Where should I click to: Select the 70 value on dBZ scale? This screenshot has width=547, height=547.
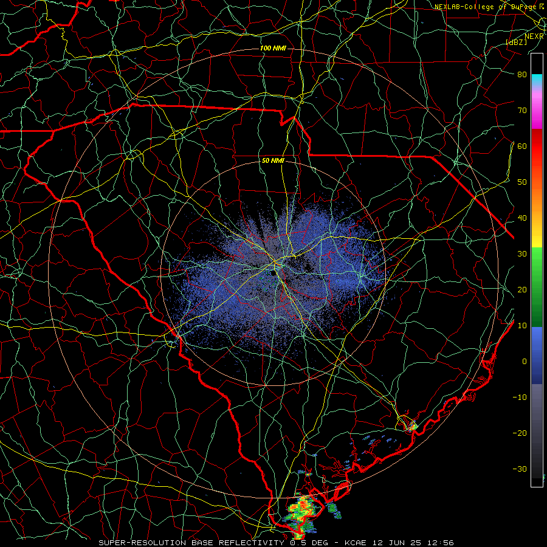[522, 110]
